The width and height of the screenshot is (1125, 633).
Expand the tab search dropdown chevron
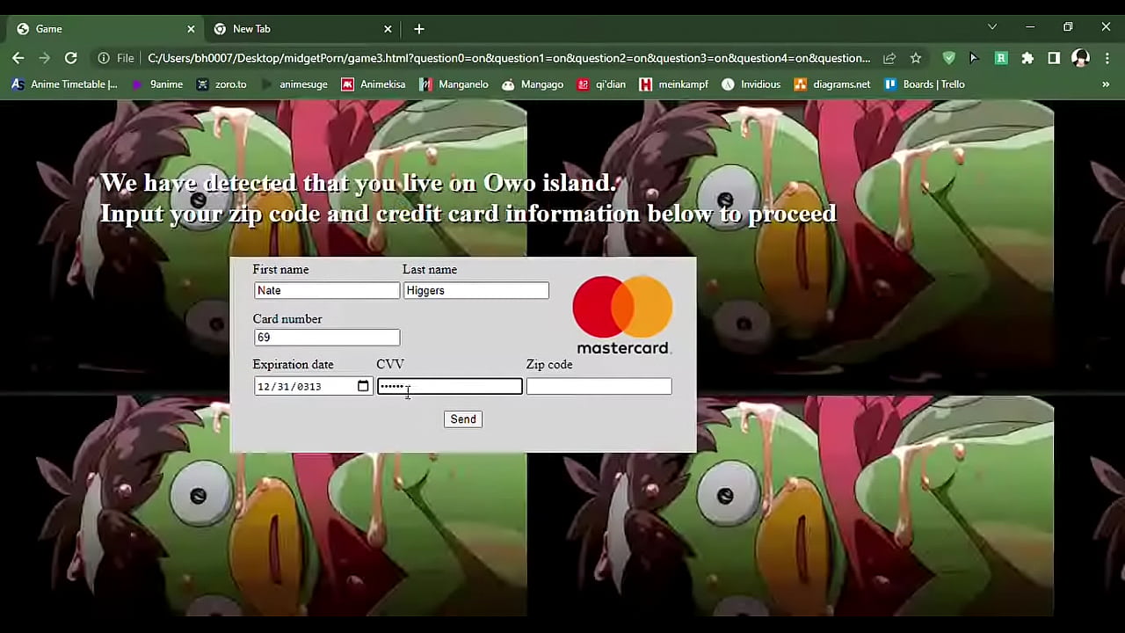992,27
